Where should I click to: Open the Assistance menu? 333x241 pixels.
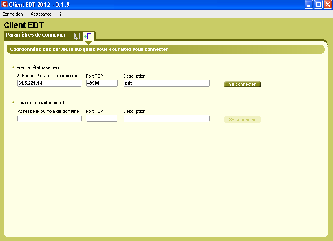[x=41, y=14]
